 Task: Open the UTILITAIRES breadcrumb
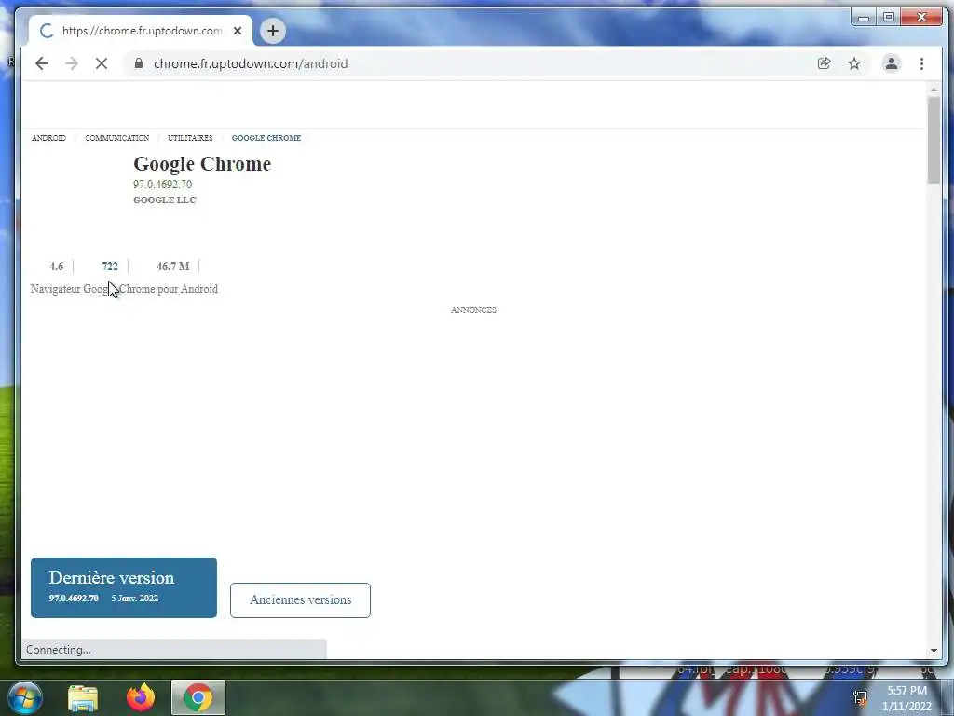click(190, 138)
